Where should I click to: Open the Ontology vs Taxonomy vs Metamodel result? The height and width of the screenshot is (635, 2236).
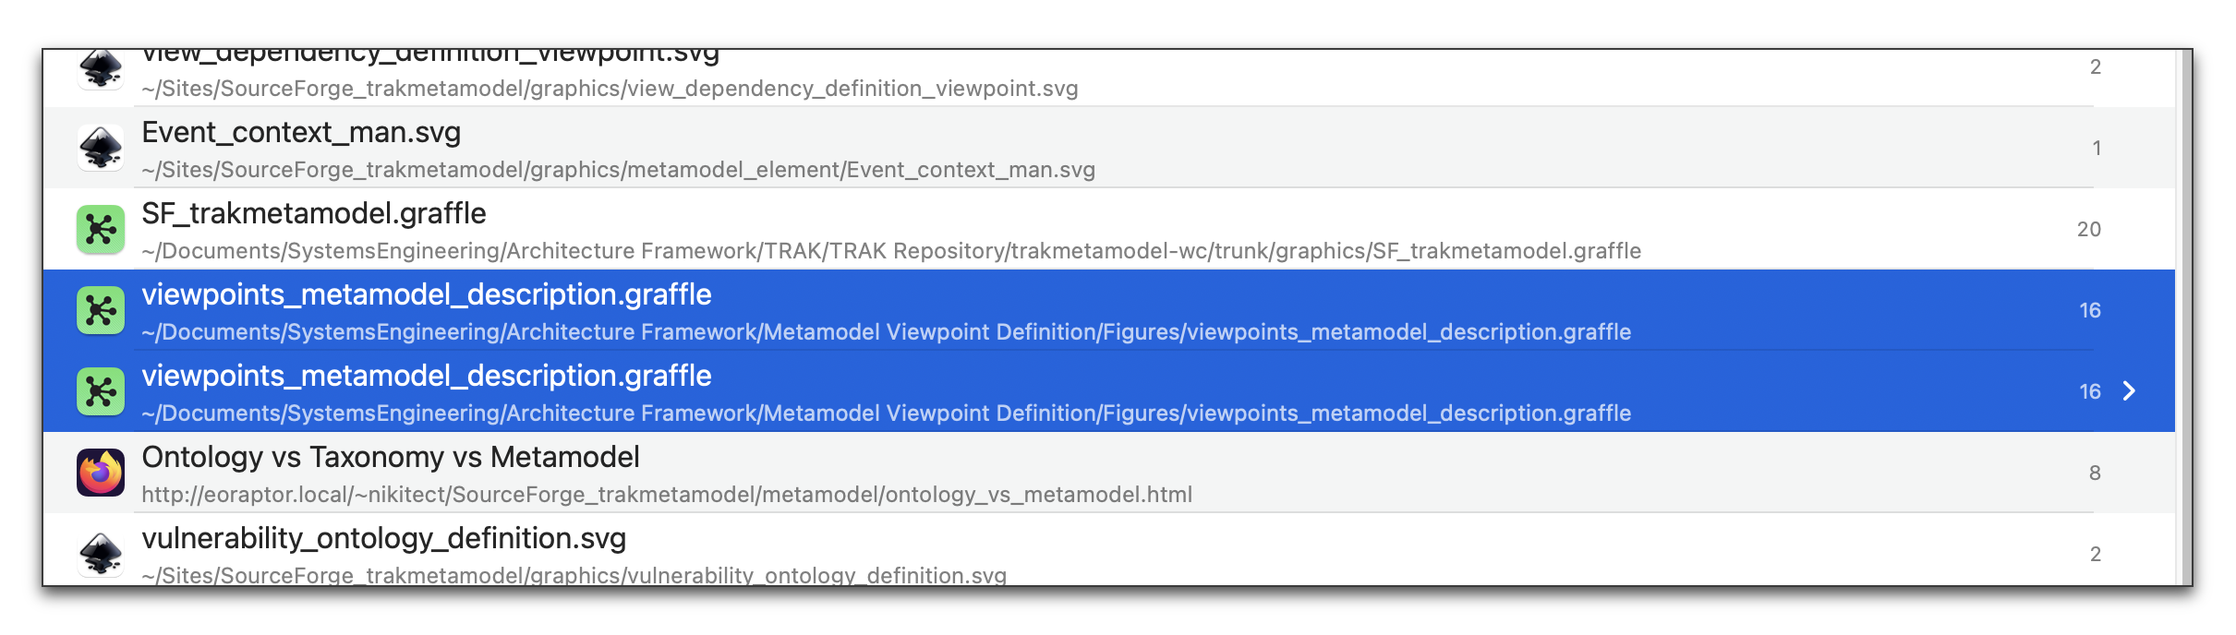[x=391, y=458]
